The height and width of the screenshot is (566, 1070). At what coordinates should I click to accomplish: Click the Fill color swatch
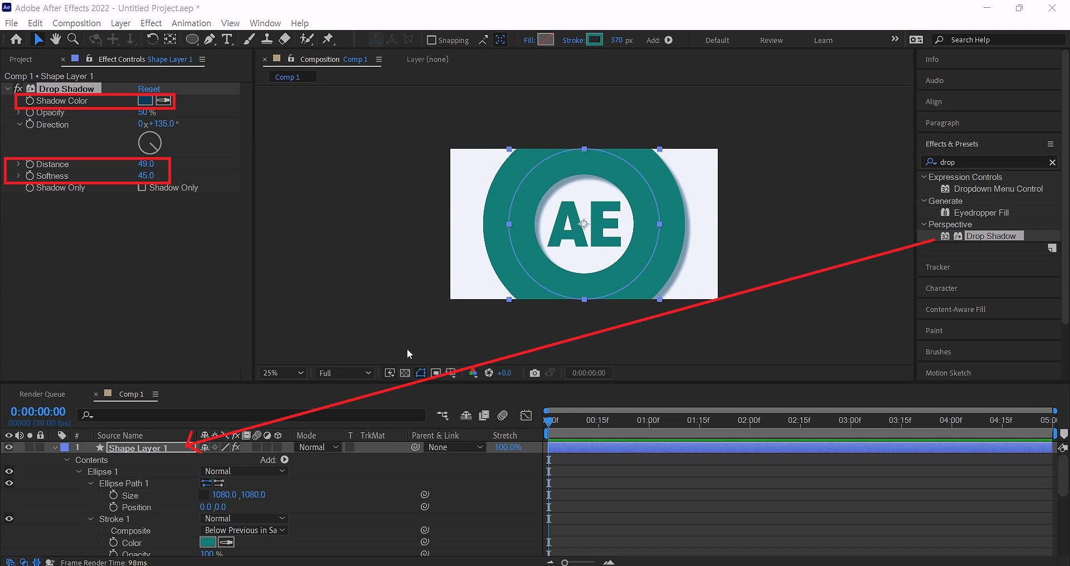(546, 40)
